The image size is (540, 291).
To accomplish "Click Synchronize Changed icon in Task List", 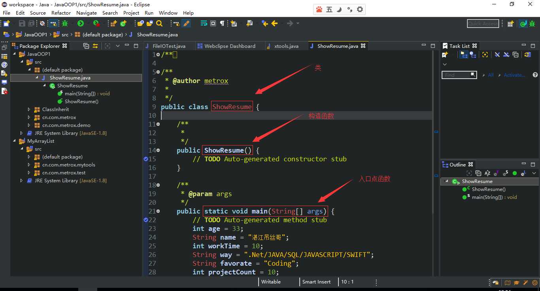I will point(527,55).
